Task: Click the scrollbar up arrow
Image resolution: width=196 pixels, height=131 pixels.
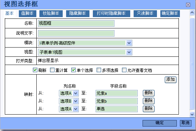Action: pyautogui.click(x=192, y=12)
